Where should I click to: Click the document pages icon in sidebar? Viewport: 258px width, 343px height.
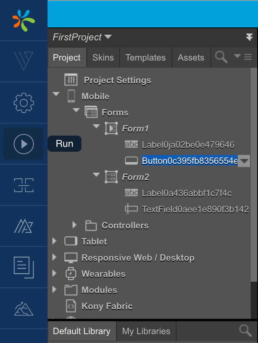pyautogui.click(x=23, y=267)
